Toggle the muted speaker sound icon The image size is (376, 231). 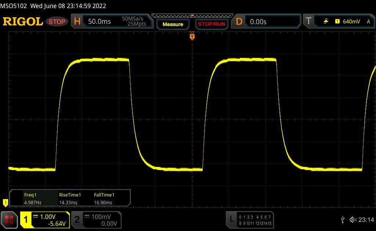352,219
